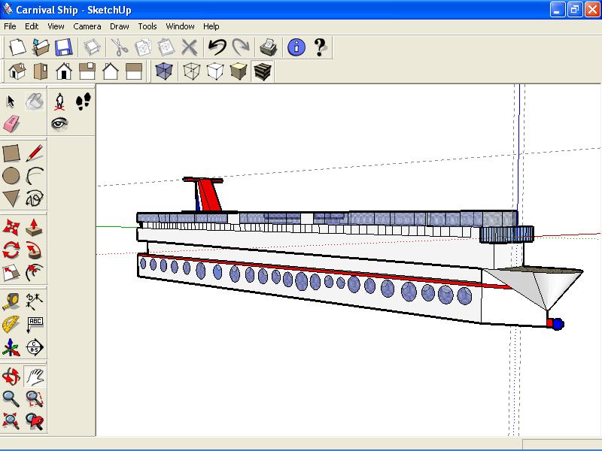Toggle X-ray transparency display mode
602x451 pixels.
(x=164, y=71)
